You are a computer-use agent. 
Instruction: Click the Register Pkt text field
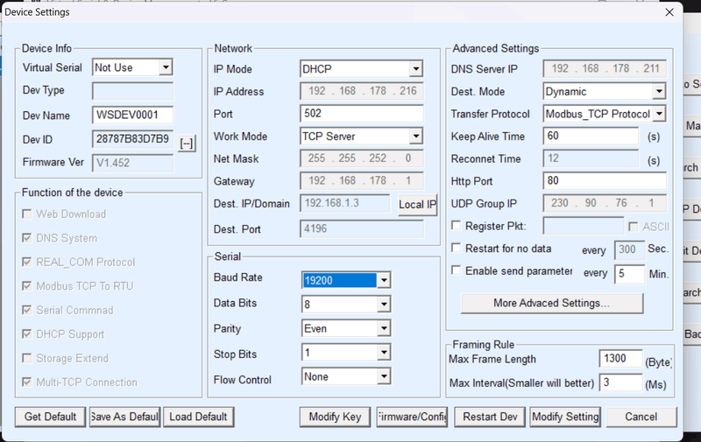tap(584, 226)
